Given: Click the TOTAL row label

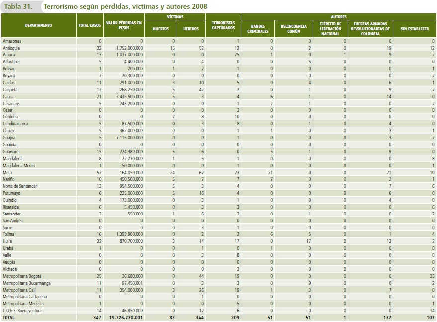Looking at the screenshot, I should [x=9, y=317].
